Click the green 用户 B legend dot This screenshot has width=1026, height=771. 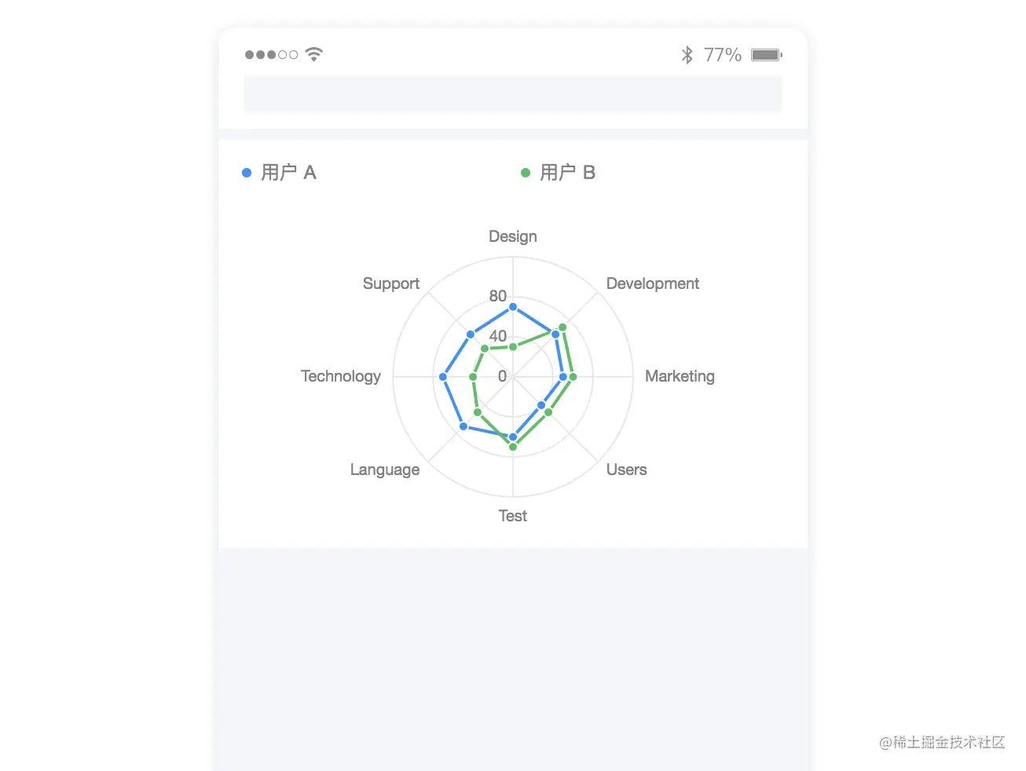coord(526,173)
